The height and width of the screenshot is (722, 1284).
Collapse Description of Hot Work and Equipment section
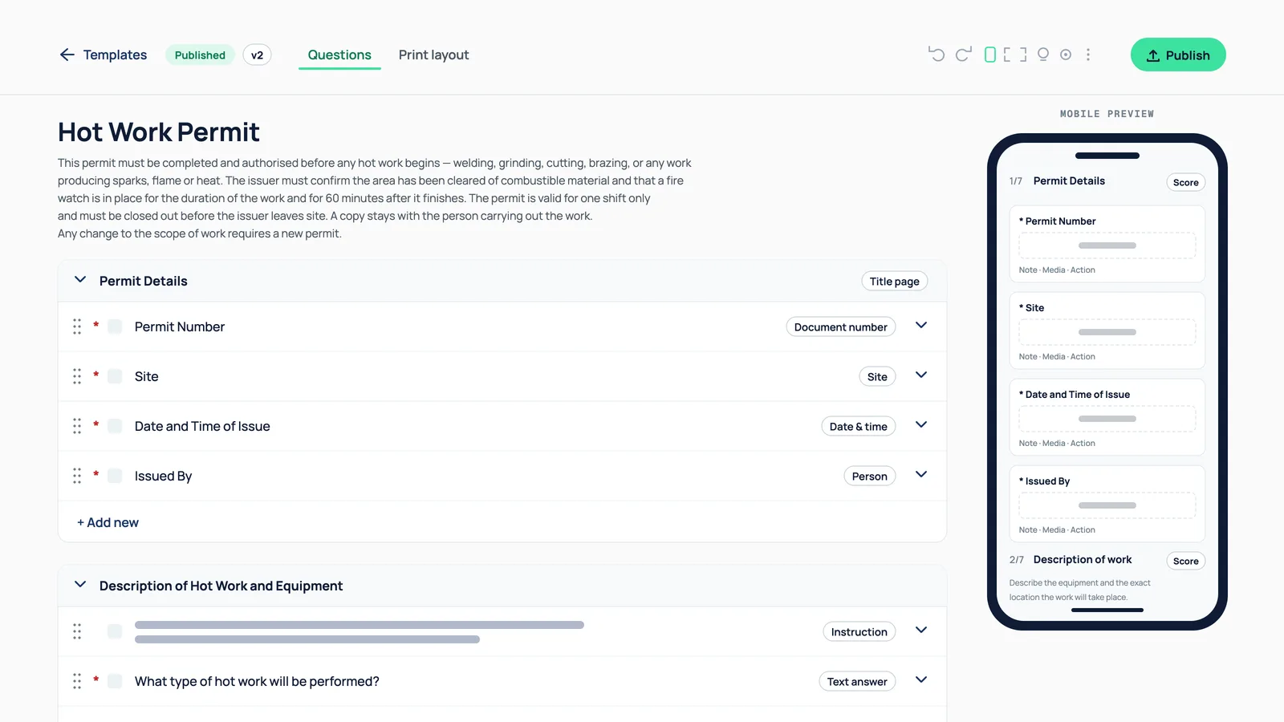click(x=80, y=585)
